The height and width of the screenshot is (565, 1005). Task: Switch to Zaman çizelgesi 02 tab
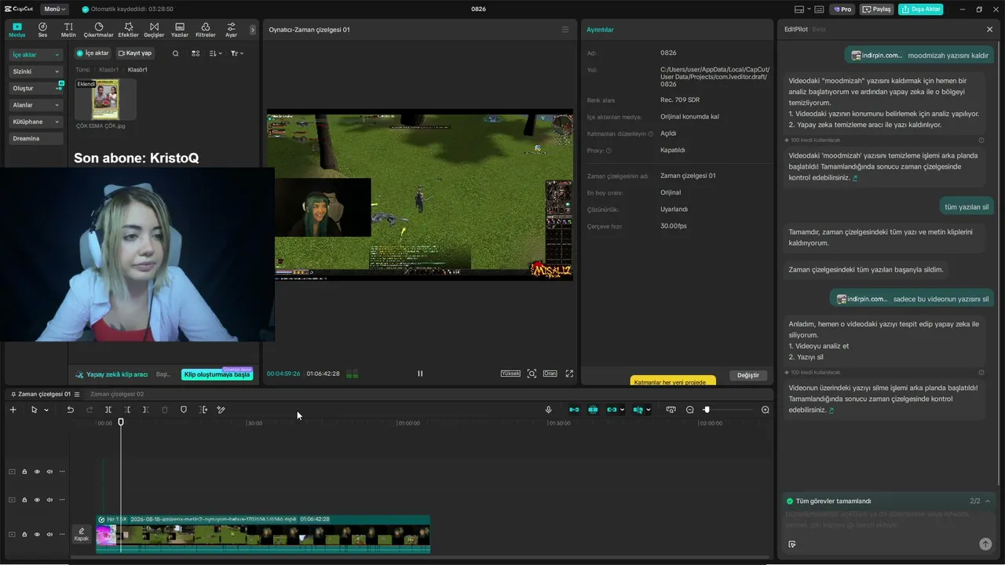(117, 394)
